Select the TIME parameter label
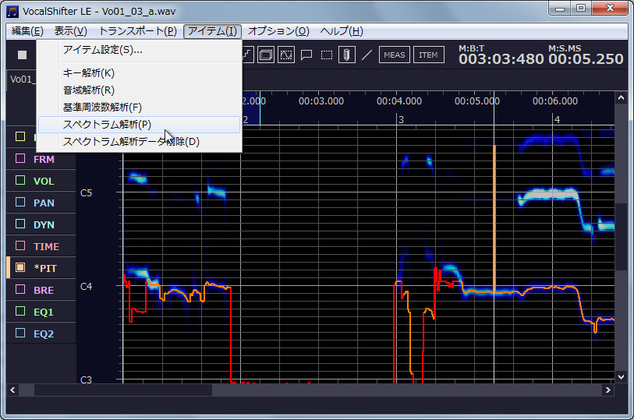This screenshot has width=634, height=420. tap(47, 247)
